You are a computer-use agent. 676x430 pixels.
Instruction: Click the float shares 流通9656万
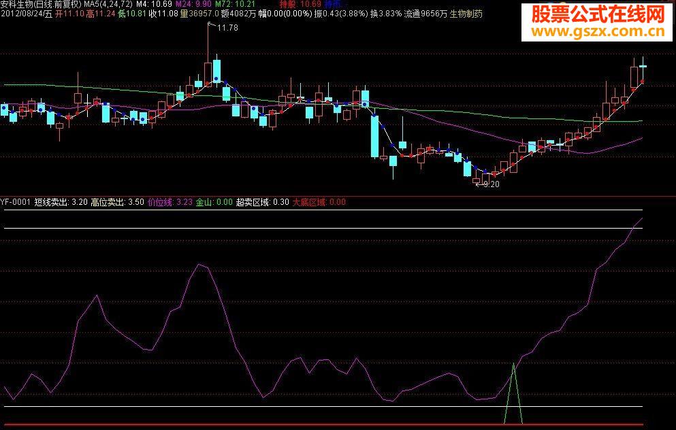coord(425,14)
